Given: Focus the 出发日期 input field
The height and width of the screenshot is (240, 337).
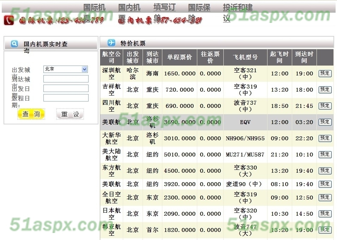Looking at the screenshot, I should (66, 88).
